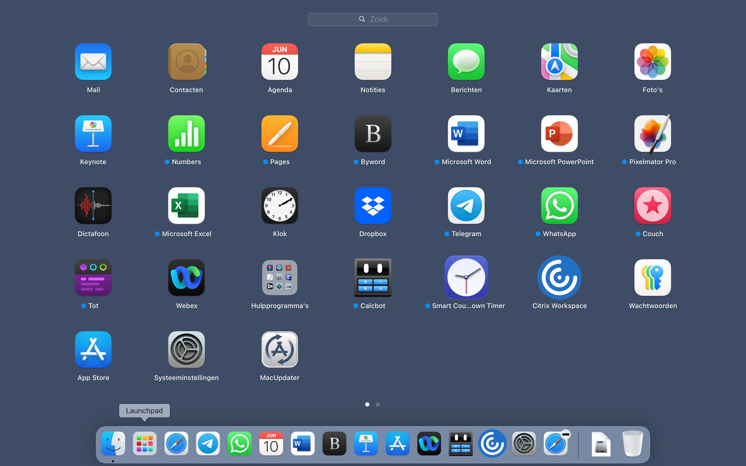The width and height of the screenshot is (746, 466).
Task: Launch Berichten messages app
Action: pos(466,62)
